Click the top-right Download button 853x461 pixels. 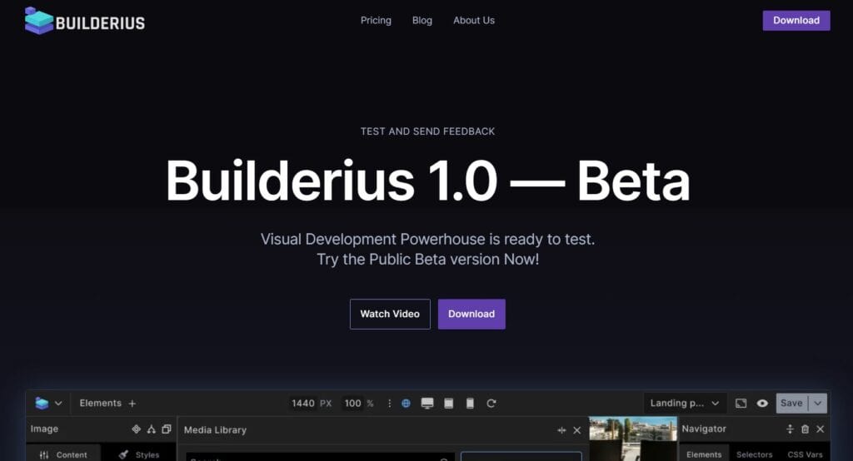click(796, 21)
